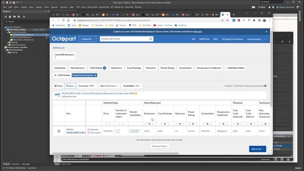Open the OneDrive bookmark
This screenshot has height=171, width=304.
point(180,25)
